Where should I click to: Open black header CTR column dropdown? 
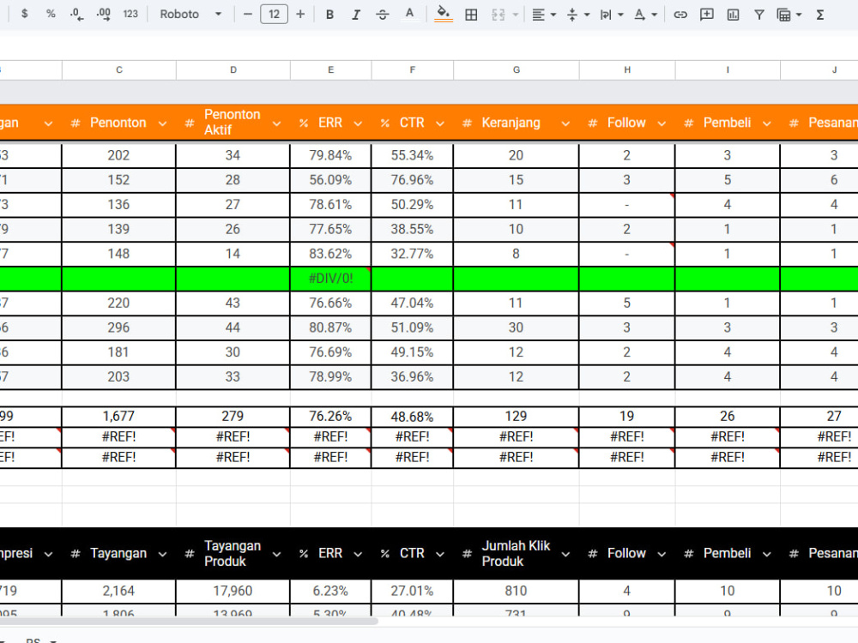[x=440, y=555]
